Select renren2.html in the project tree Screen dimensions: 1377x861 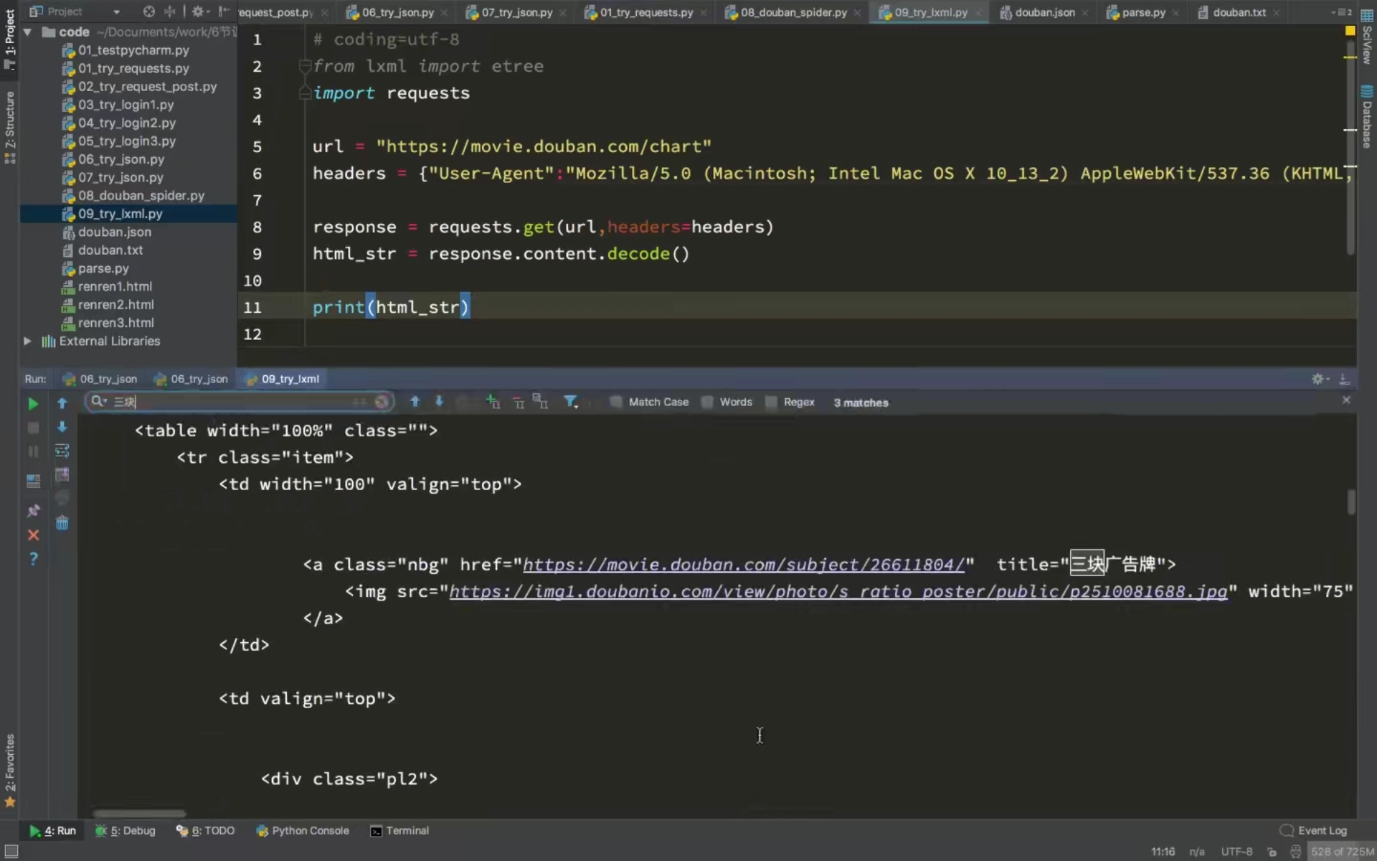tap(115, 305)
